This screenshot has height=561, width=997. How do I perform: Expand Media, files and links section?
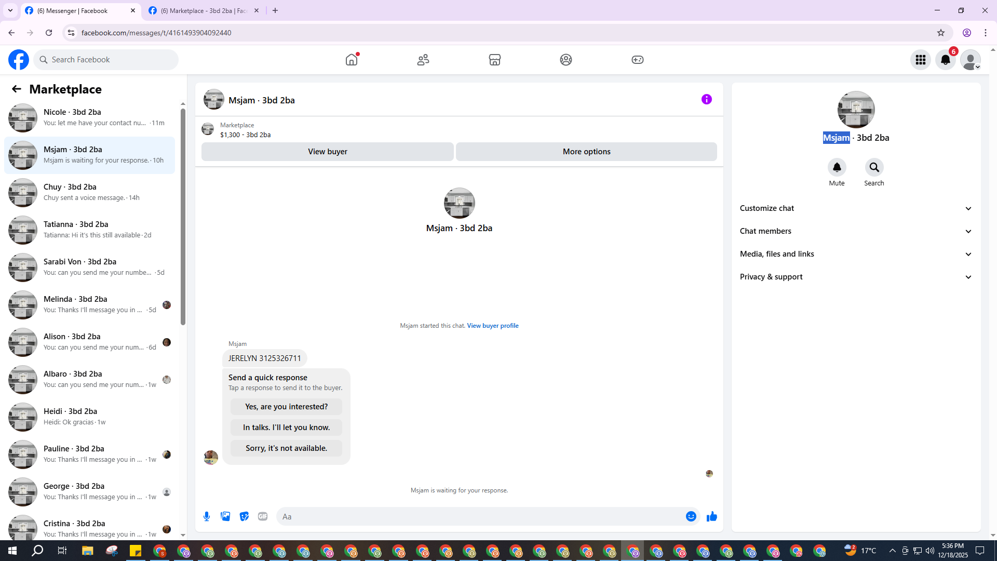[856, 254]
